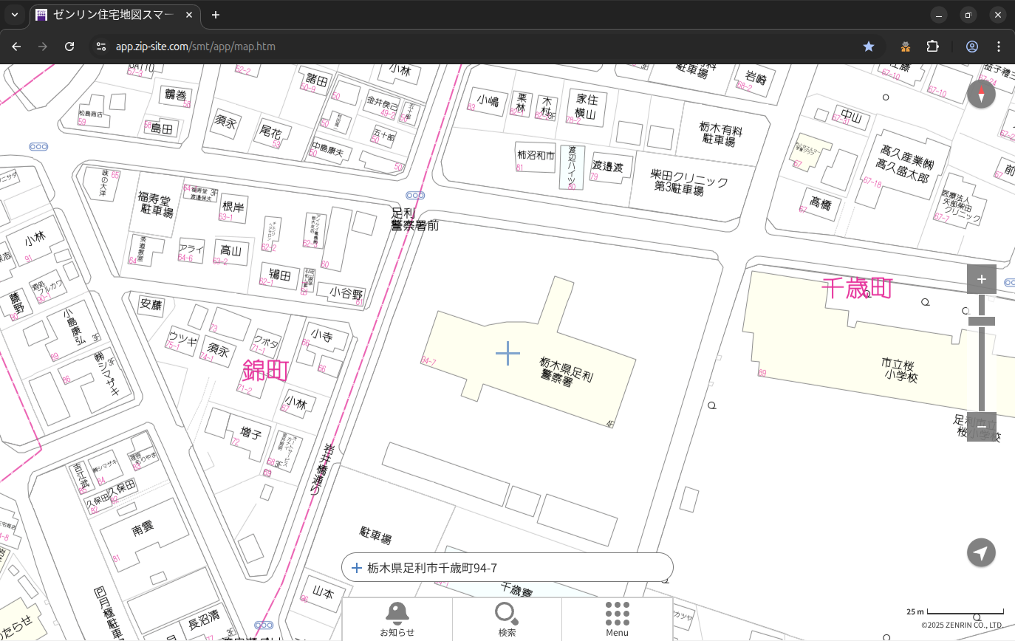The height and width of the screenshot is (641, 1015).
Task: Open the Chrome three-dot menu
Action: click(999, 47)
